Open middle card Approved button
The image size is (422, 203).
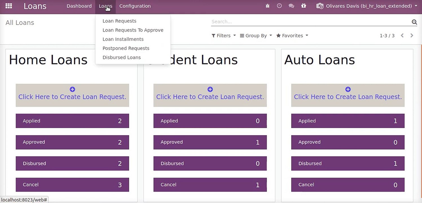pyautogui.click(x=210, y=142)
